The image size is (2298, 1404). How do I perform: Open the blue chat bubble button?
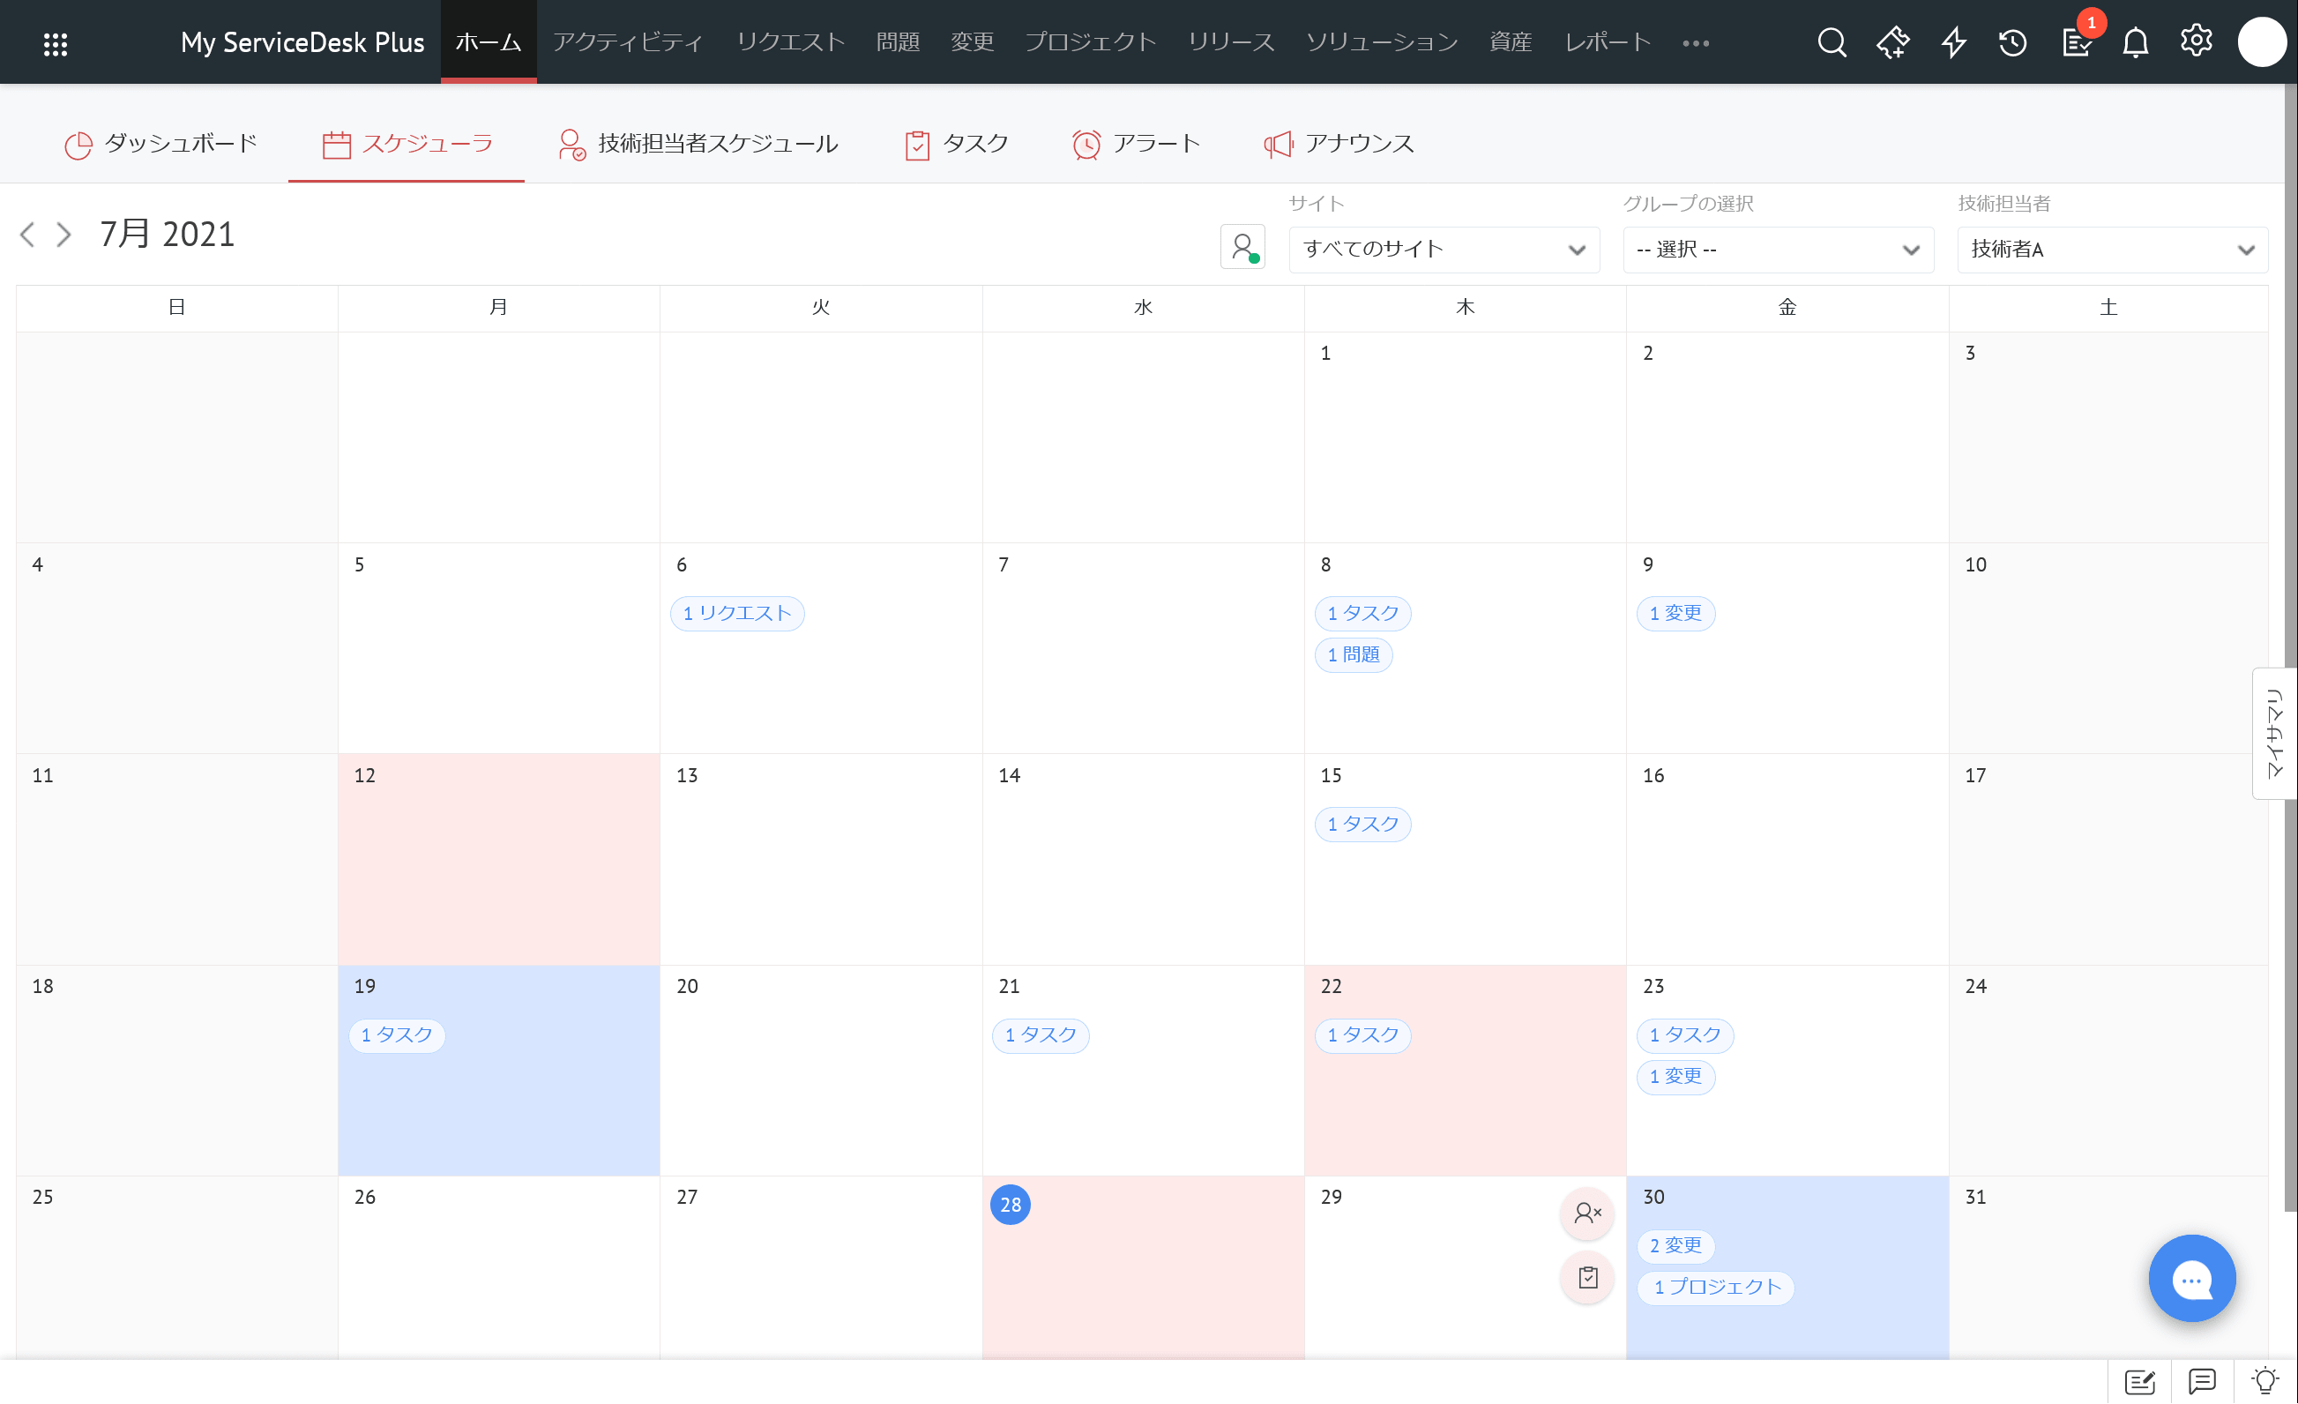coord(2191,1278)
